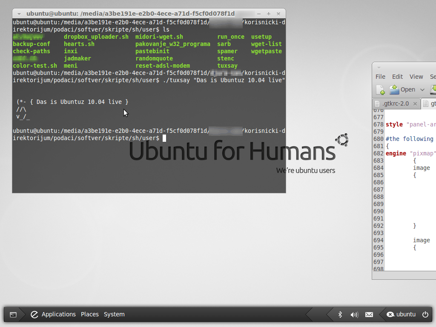Click the Open button in the toolbar
The image size is (436, 327).
tap(407, 89)
